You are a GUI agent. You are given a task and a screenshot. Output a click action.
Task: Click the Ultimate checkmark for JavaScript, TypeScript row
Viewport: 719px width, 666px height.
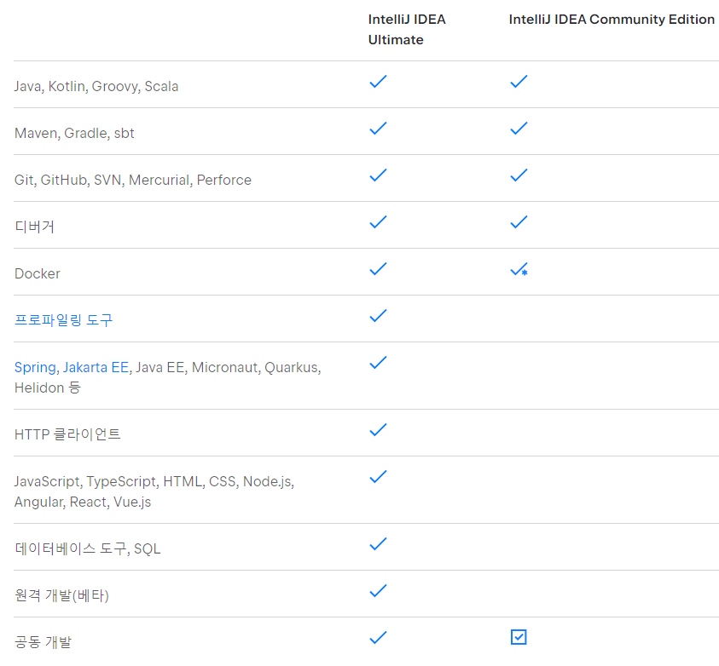coord(378,476)
